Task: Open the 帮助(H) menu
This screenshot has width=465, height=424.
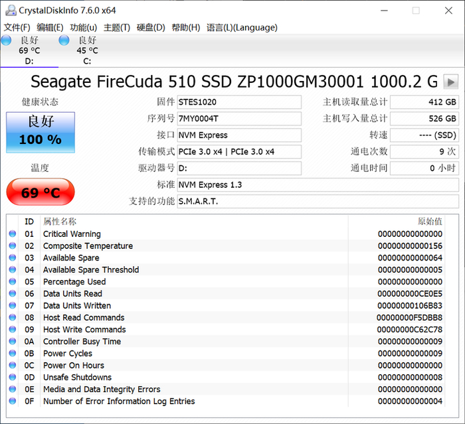Action: pyautogui.click(x=186, y=28)
